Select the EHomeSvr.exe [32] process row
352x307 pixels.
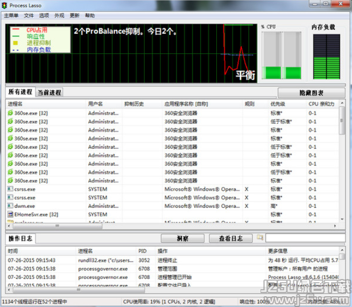click(172, 214)
